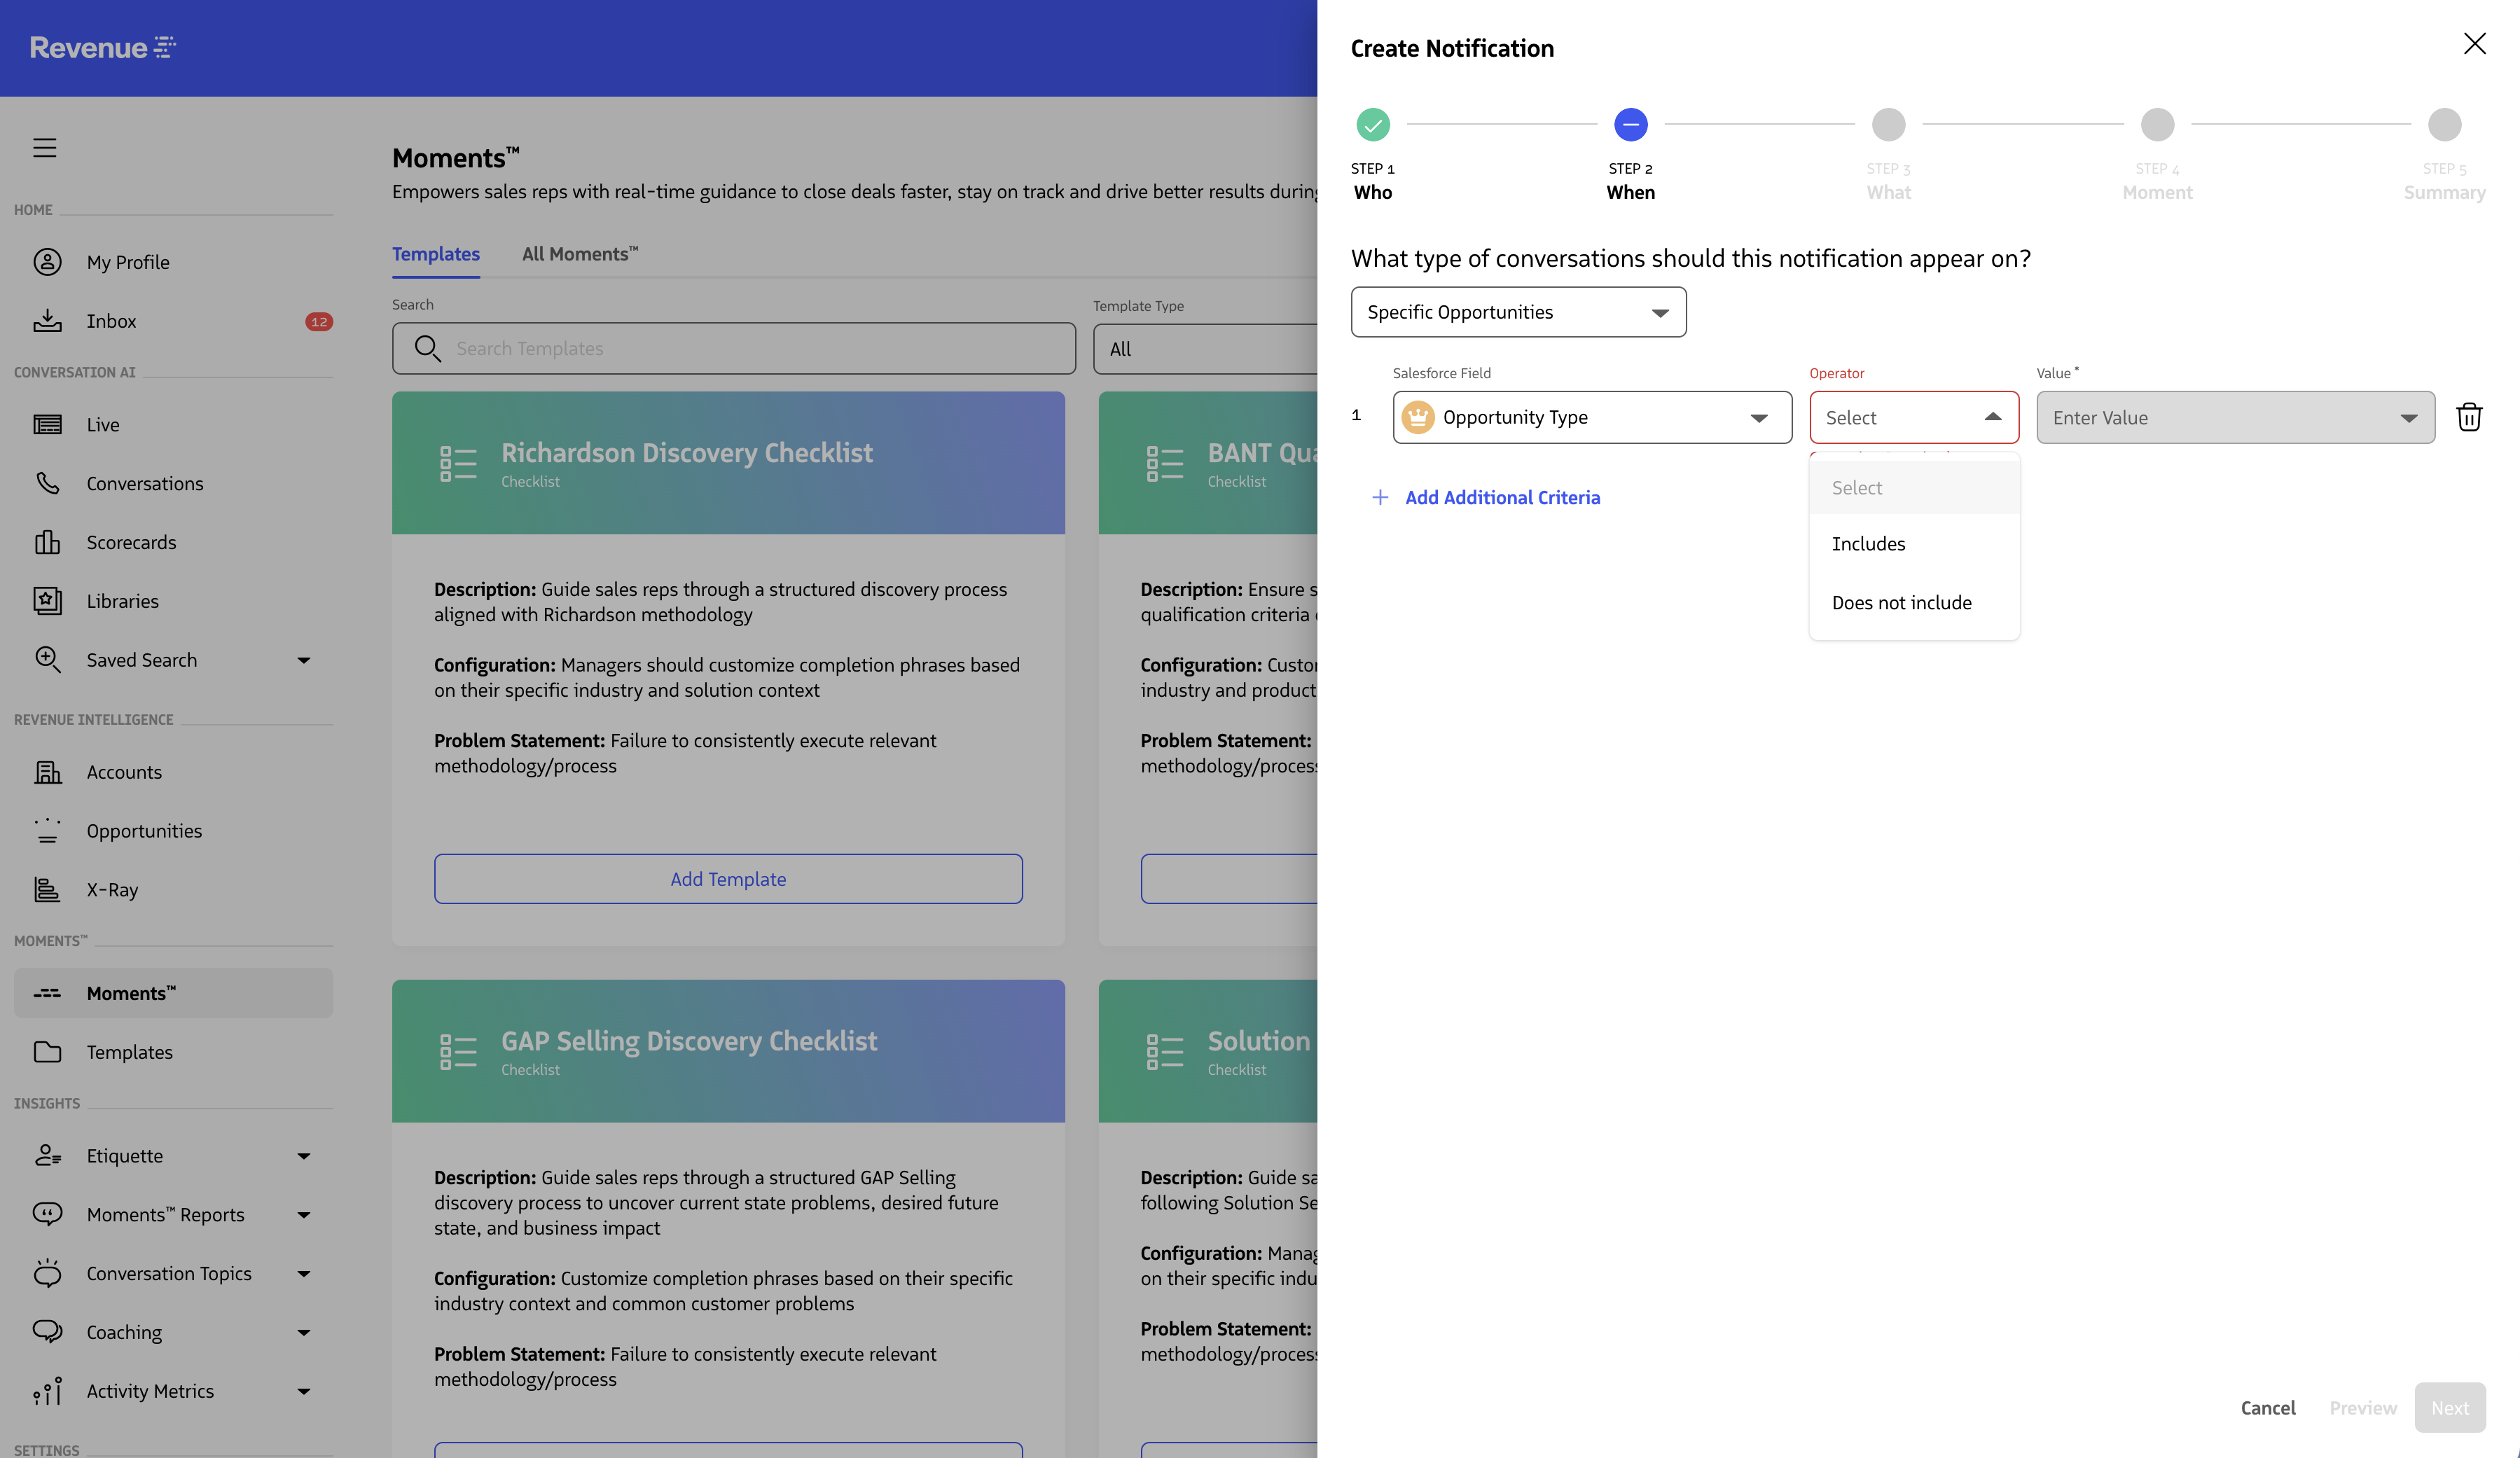Expand the Saved Search submenu arrow

coord(304,660)
